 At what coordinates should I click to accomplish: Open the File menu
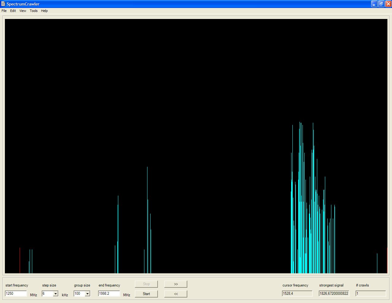[4, 11]
